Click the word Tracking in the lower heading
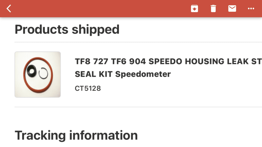The image size is (262, 147). [40, 135]
